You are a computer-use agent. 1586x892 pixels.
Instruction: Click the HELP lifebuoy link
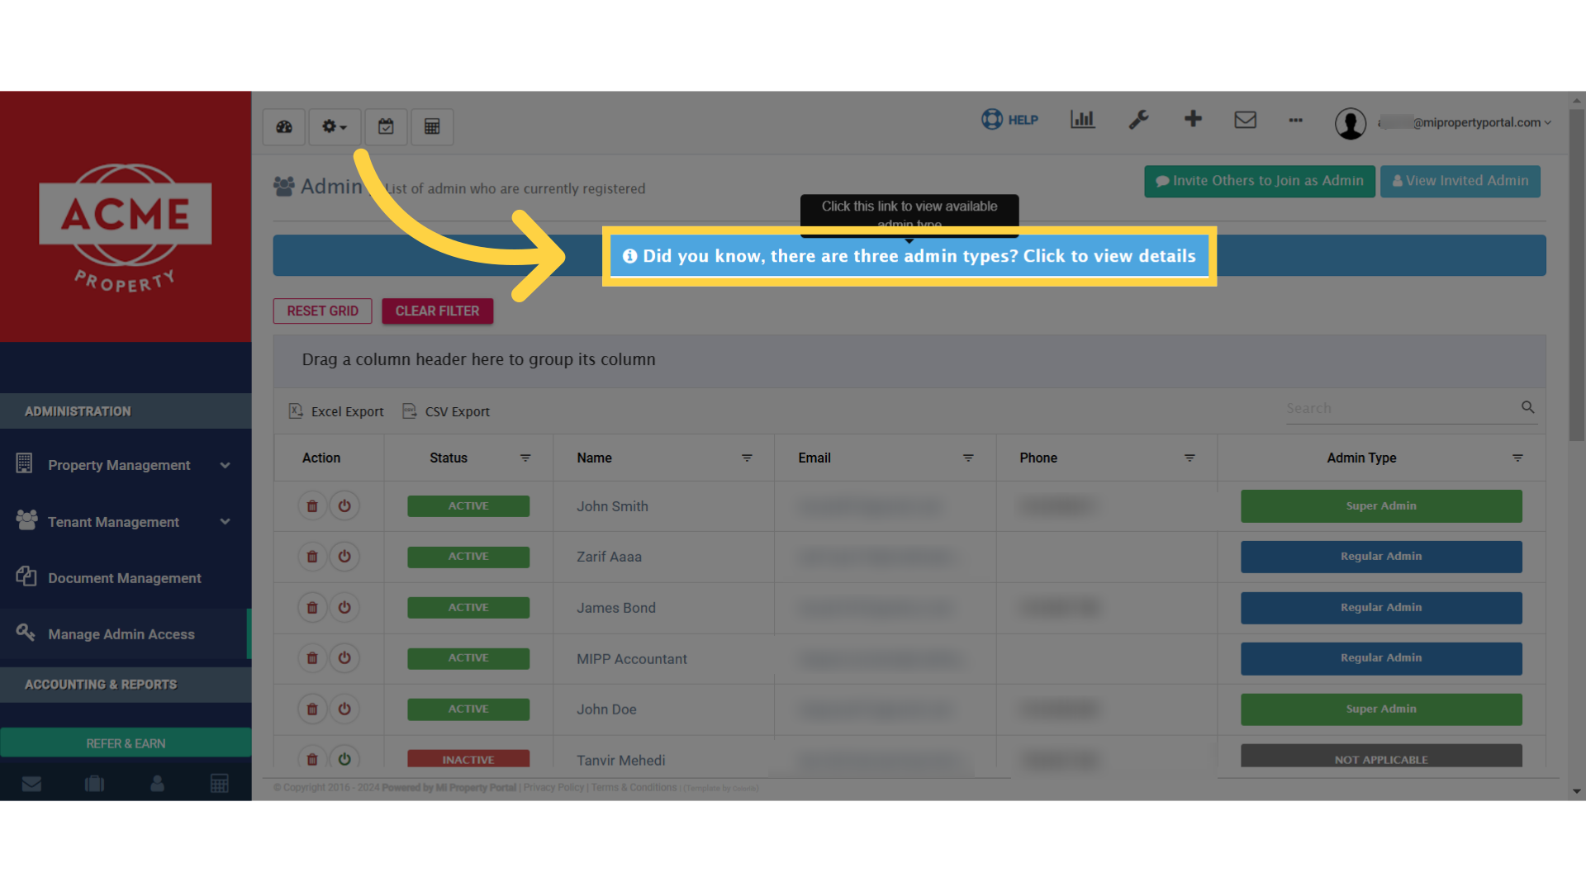click(1009, 120)
